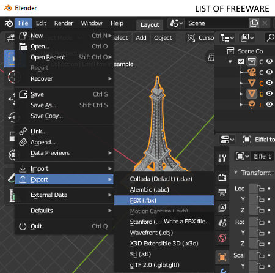This screenshot has width=275, height=273.
Task: Click the Blender logo menu icon
Action: (x=9, y=23)
